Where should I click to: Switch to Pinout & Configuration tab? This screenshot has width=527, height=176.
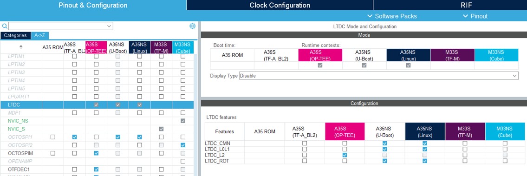[93, 5]
